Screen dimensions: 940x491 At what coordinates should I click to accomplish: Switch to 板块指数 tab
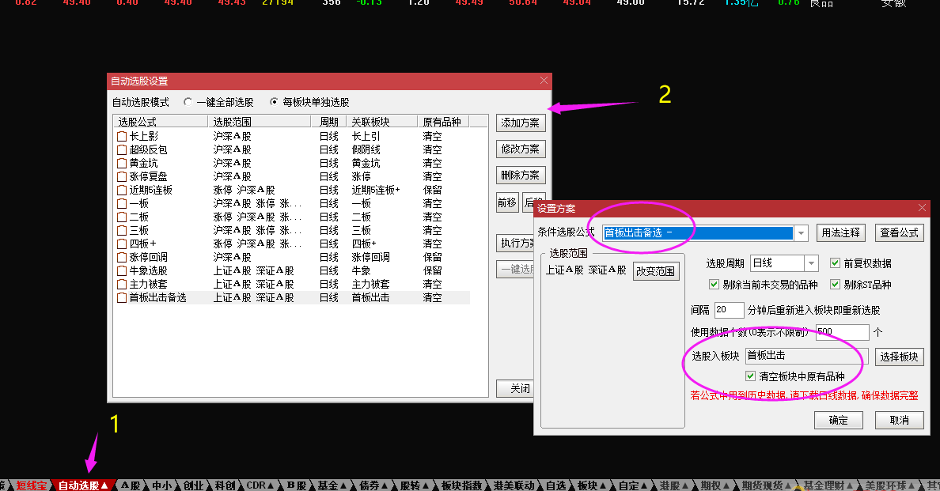tap(461, 485)
